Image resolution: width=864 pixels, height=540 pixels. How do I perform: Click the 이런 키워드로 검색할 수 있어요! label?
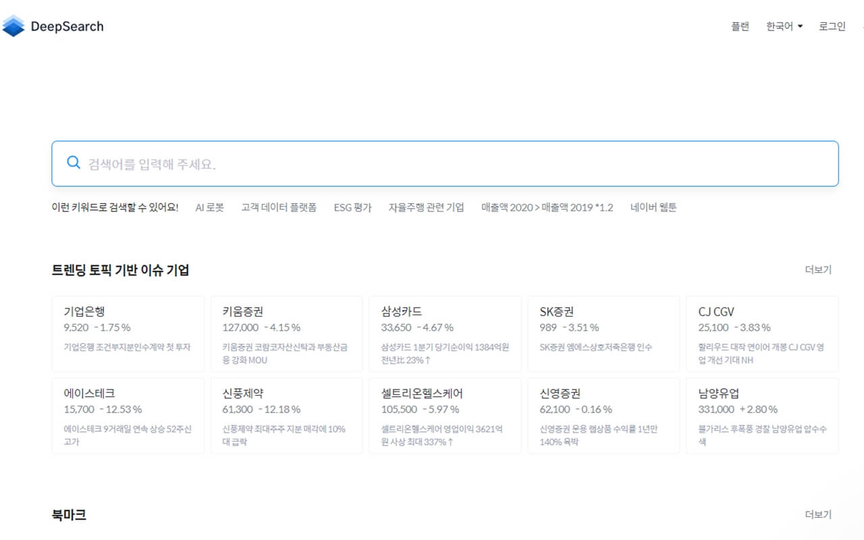click(115, 207)
